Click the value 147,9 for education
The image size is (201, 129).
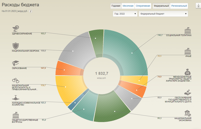pyautogui.click(x=43, y=68)
